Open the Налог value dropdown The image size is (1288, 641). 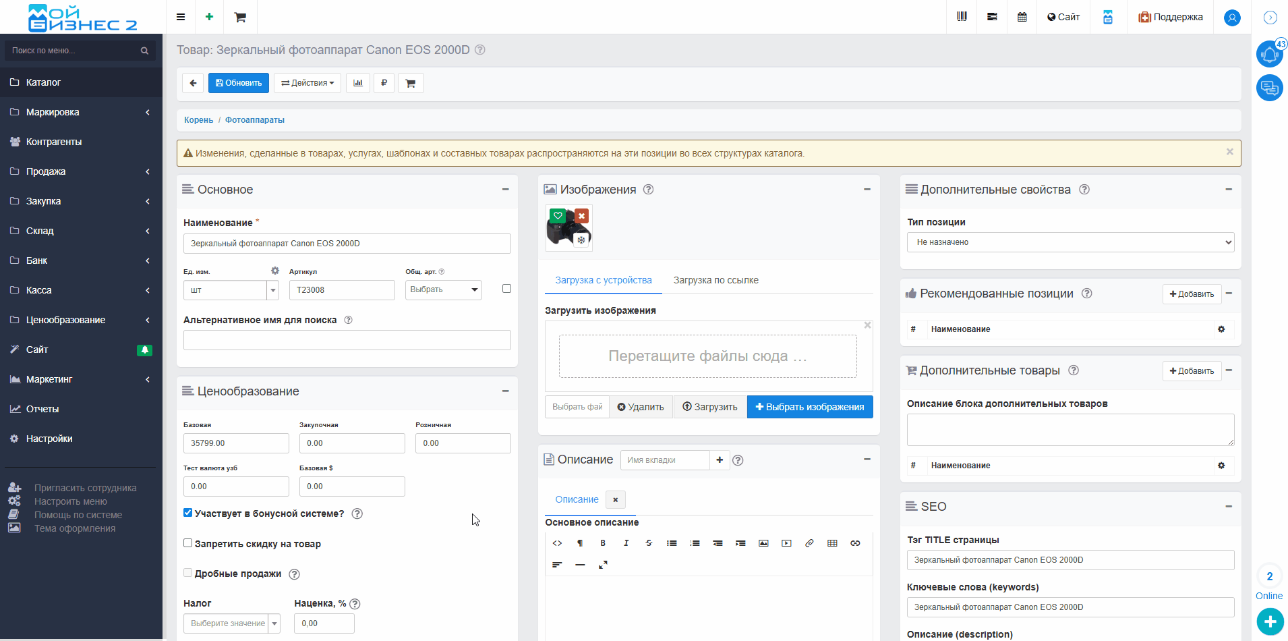(231, 623)
